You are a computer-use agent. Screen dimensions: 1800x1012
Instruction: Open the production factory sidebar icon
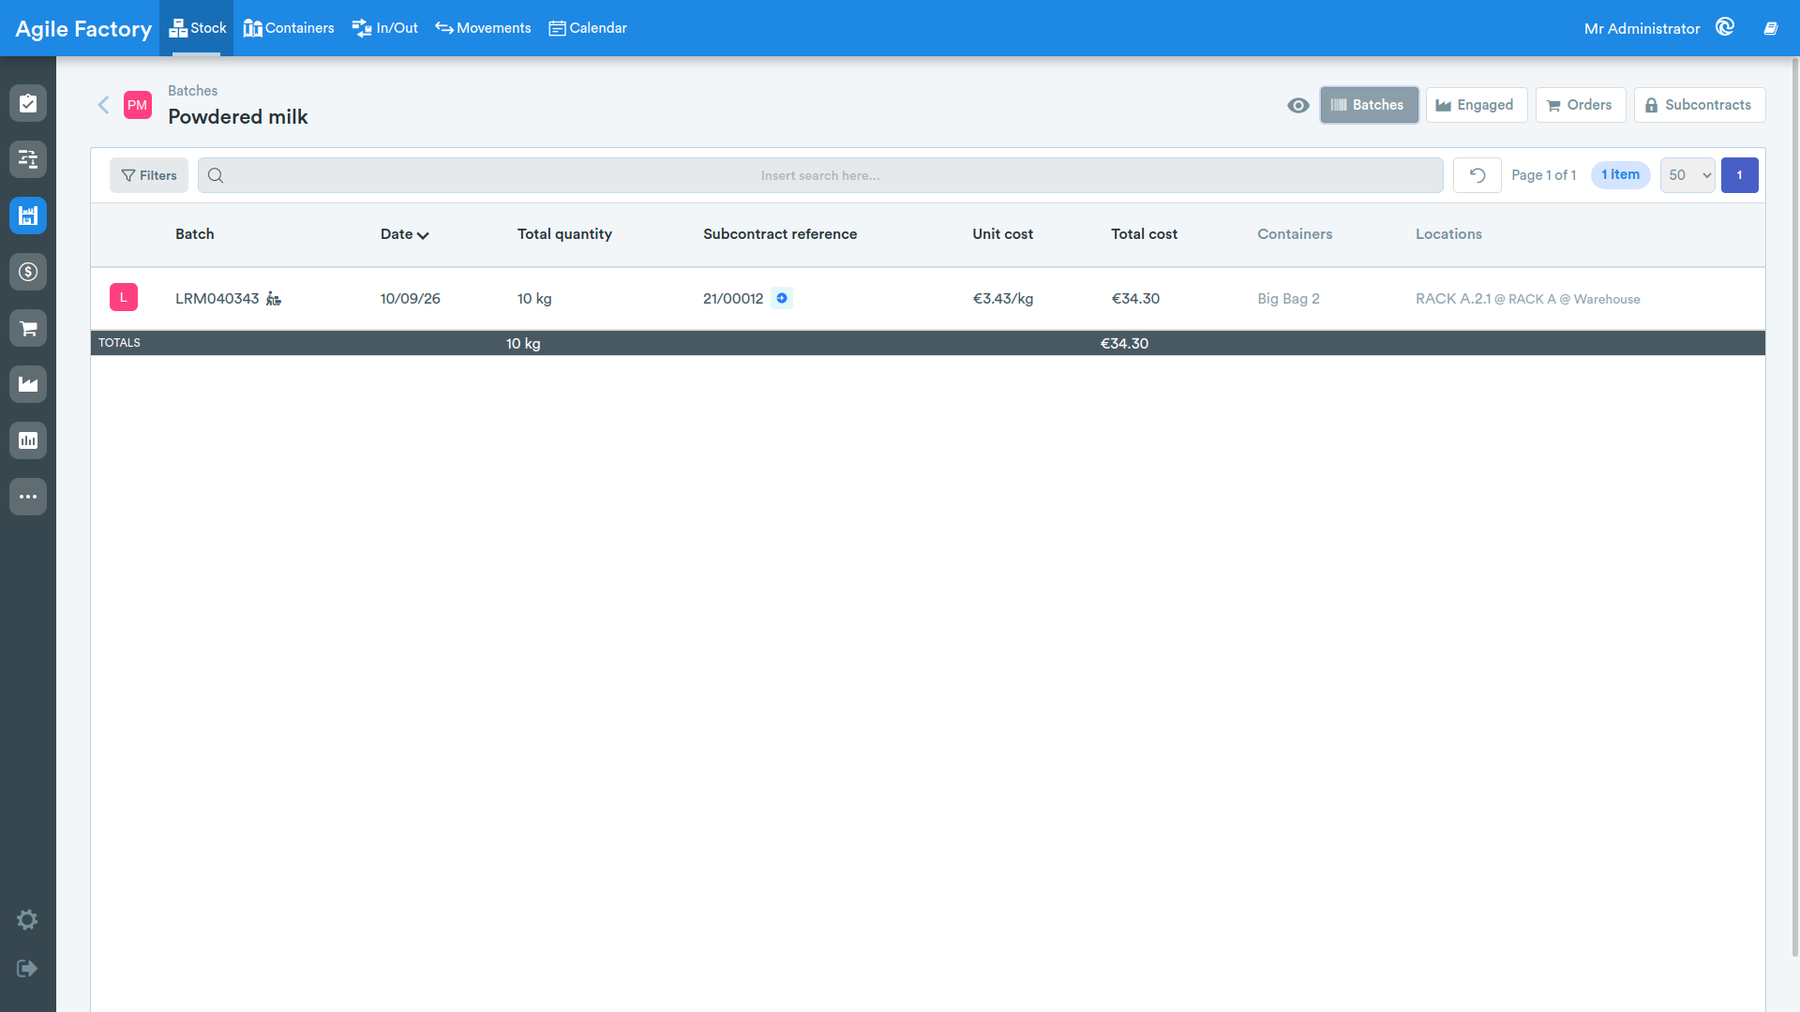(x=28, y=384)
